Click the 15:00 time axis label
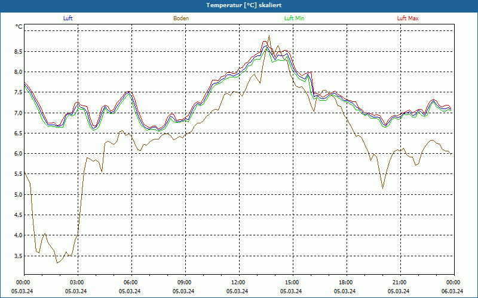 (x=293, y=283)
